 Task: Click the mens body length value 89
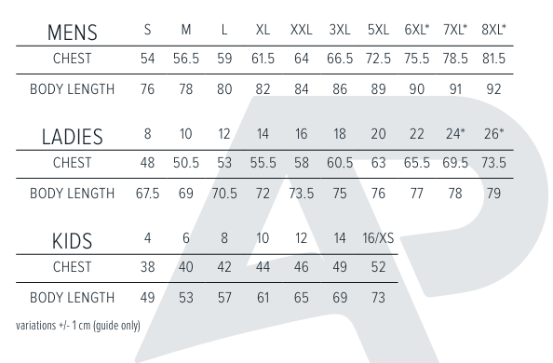[x=378, y=89]
